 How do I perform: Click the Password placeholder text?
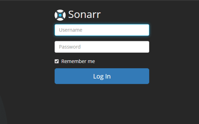click(x=70, y=47)
